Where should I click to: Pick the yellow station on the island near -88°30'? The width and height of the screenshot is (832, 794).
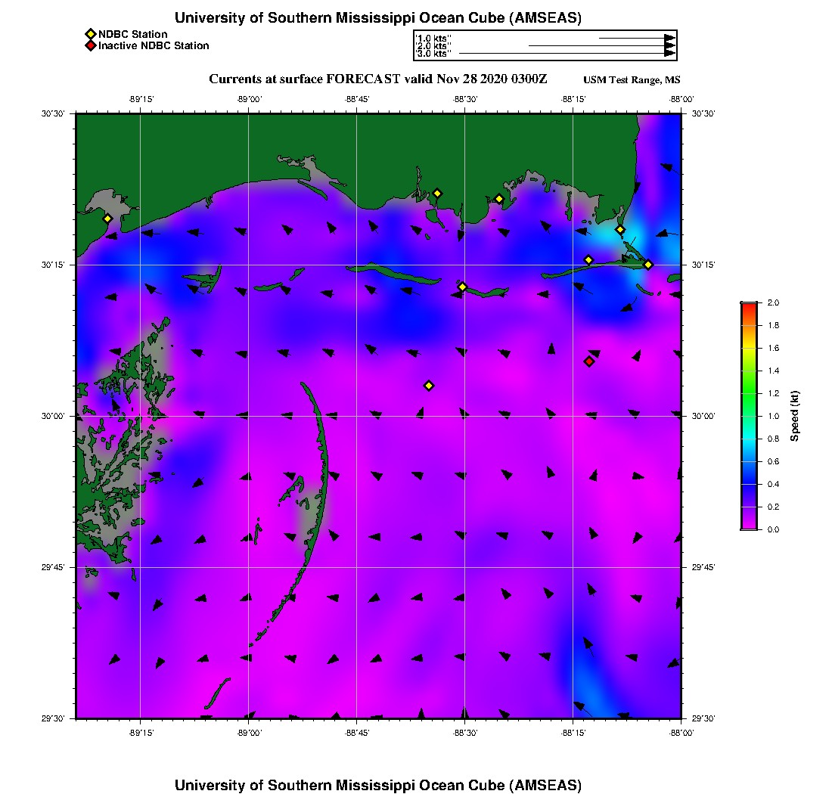click(463, 287)
